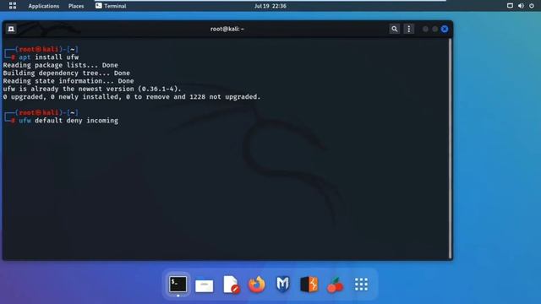Minimize the terminal window
This screenshot has width=541, height=304.
coord(425,29)
